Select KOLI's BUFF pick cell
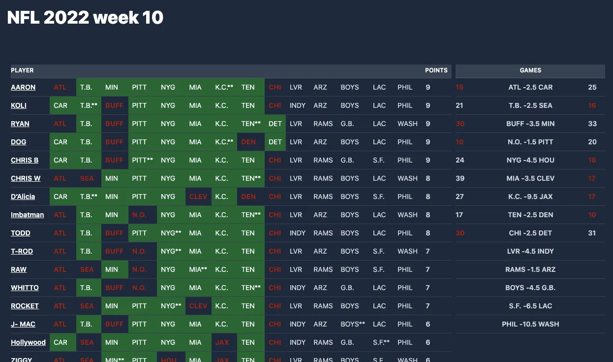 pyautogui.click(x=114, y=105)
